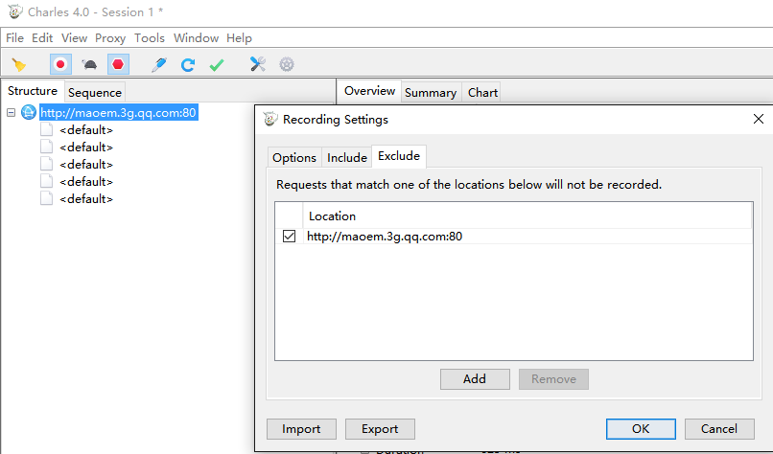Click the pen Compose request icon
Viewport: 773px width, 454px height.
pos(159,64)
